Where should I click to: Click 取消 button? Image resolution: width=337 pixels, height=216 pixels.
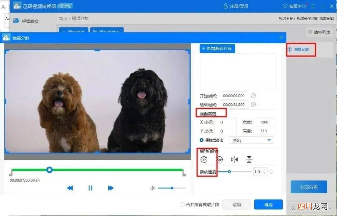pyautogui.click(x=237, y=205)
